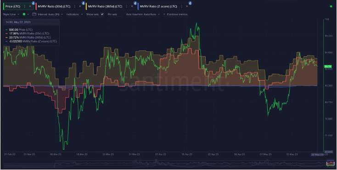Click the 01 Mar 23 date label
This screenshot has height=170, width=337.
(29, 154)
